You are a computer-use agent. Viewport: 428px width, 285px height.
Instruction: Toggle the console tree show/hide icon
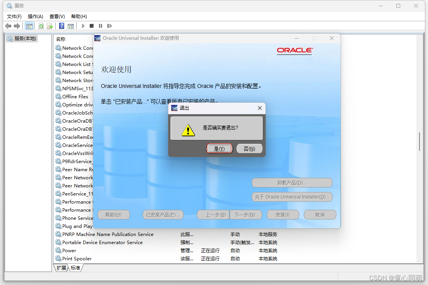tap(29, 26)
